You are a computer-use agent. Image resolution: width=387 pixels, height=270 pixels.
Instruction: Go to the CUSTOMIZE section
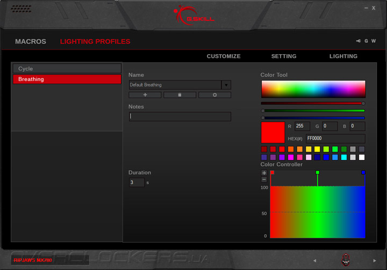point(224,56)
